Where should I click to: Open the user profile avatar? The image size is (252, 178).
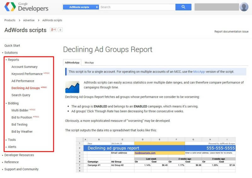[244, 7]
